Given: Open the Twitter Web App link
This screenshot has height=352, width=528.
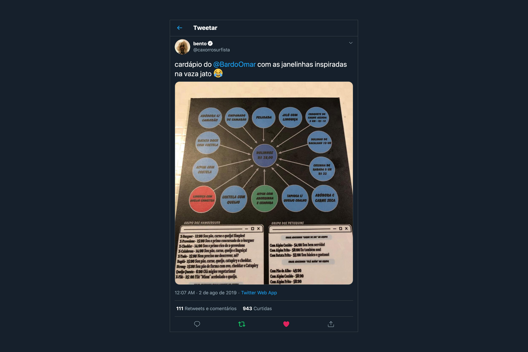Looking at the screenshot, I should pyautogui.click(x=259, y=292).
